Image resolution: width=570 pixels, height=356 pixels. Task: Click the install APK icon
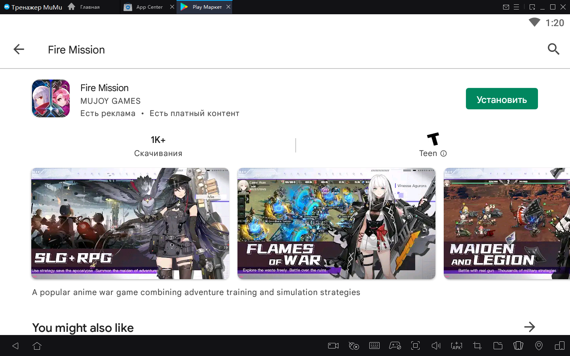[456, 346]
